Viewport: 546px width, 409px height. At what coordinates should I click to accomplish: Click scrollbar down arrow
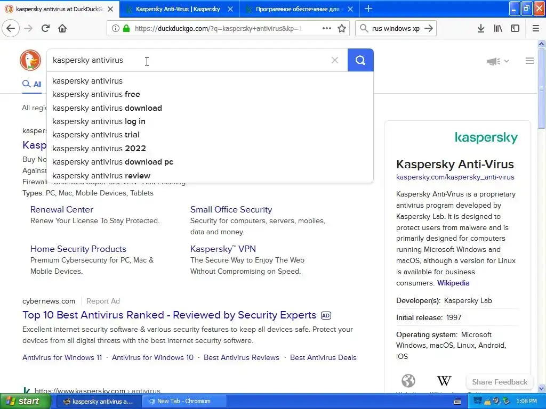pos(542,388)
